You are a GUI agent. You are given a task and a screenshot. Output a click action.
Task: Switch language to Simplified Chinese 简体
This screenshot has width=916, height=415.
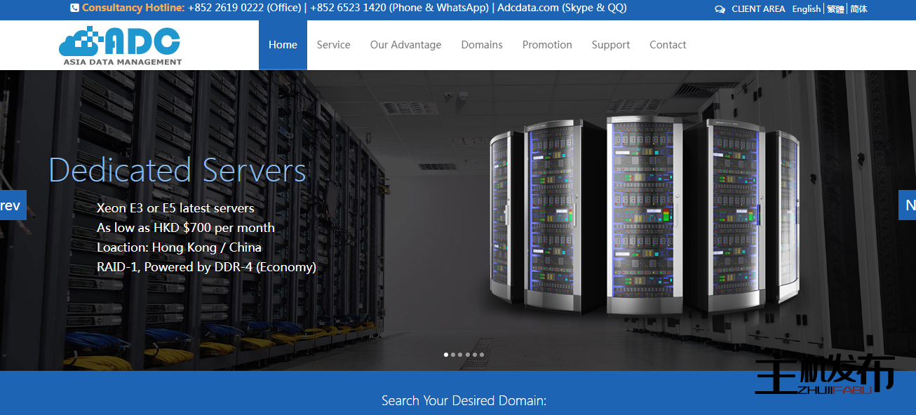[859, 9]
